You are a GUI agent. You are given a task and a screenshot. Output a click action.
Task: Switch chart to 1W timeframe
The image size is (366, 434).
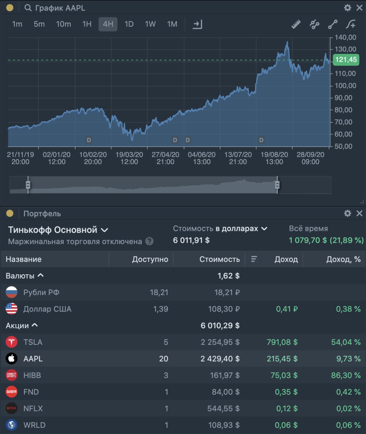pyautogui.click(x=150, y=24)
